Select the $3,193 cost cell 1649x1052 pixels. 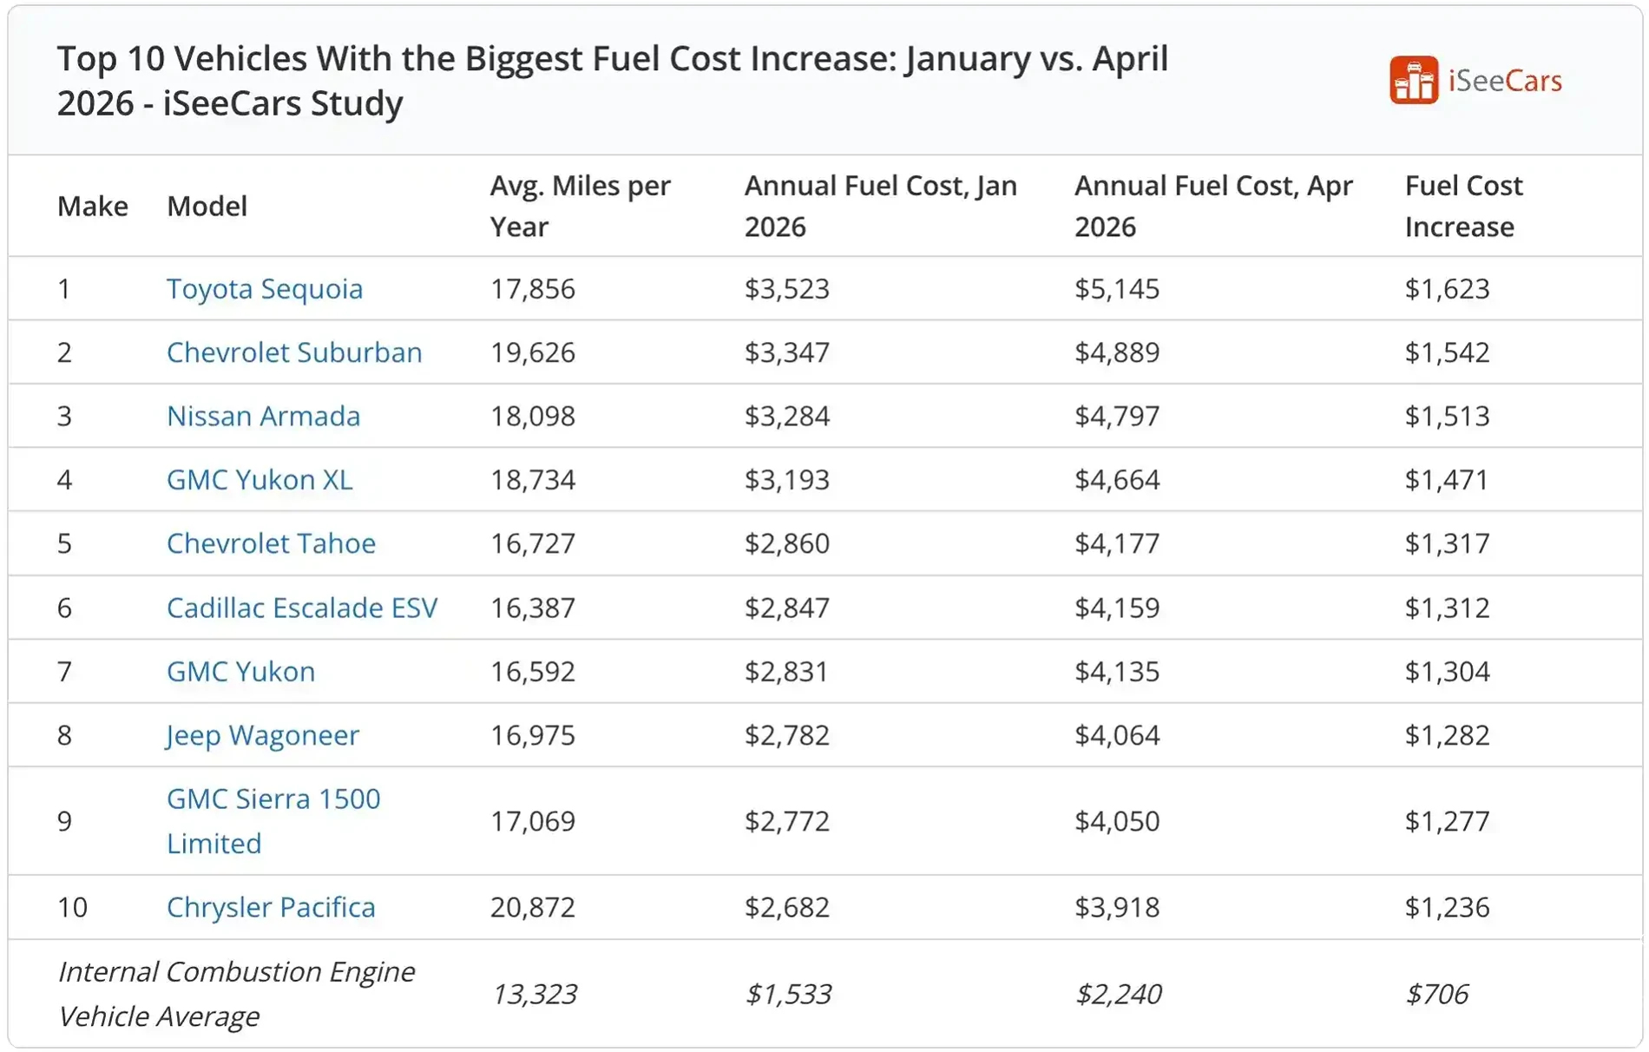tap(787, 479)
